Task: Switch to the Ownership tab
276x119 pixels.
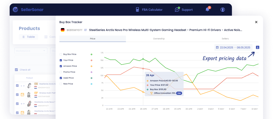Action: [x=159, y=39]
